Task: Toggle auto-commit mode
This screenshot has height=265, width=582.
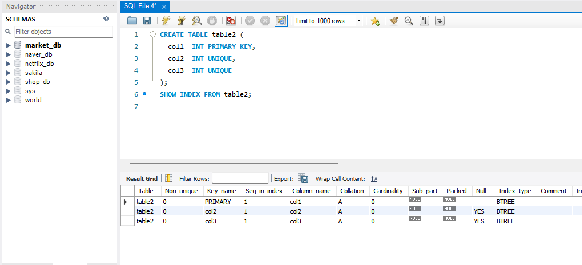Action: 281,21
